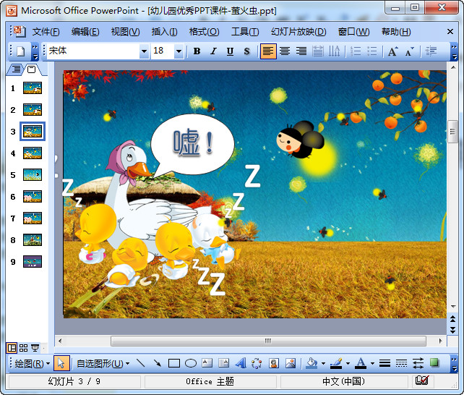
Task: Select the Line drawing tool
Action: click(x=141, y=363)
